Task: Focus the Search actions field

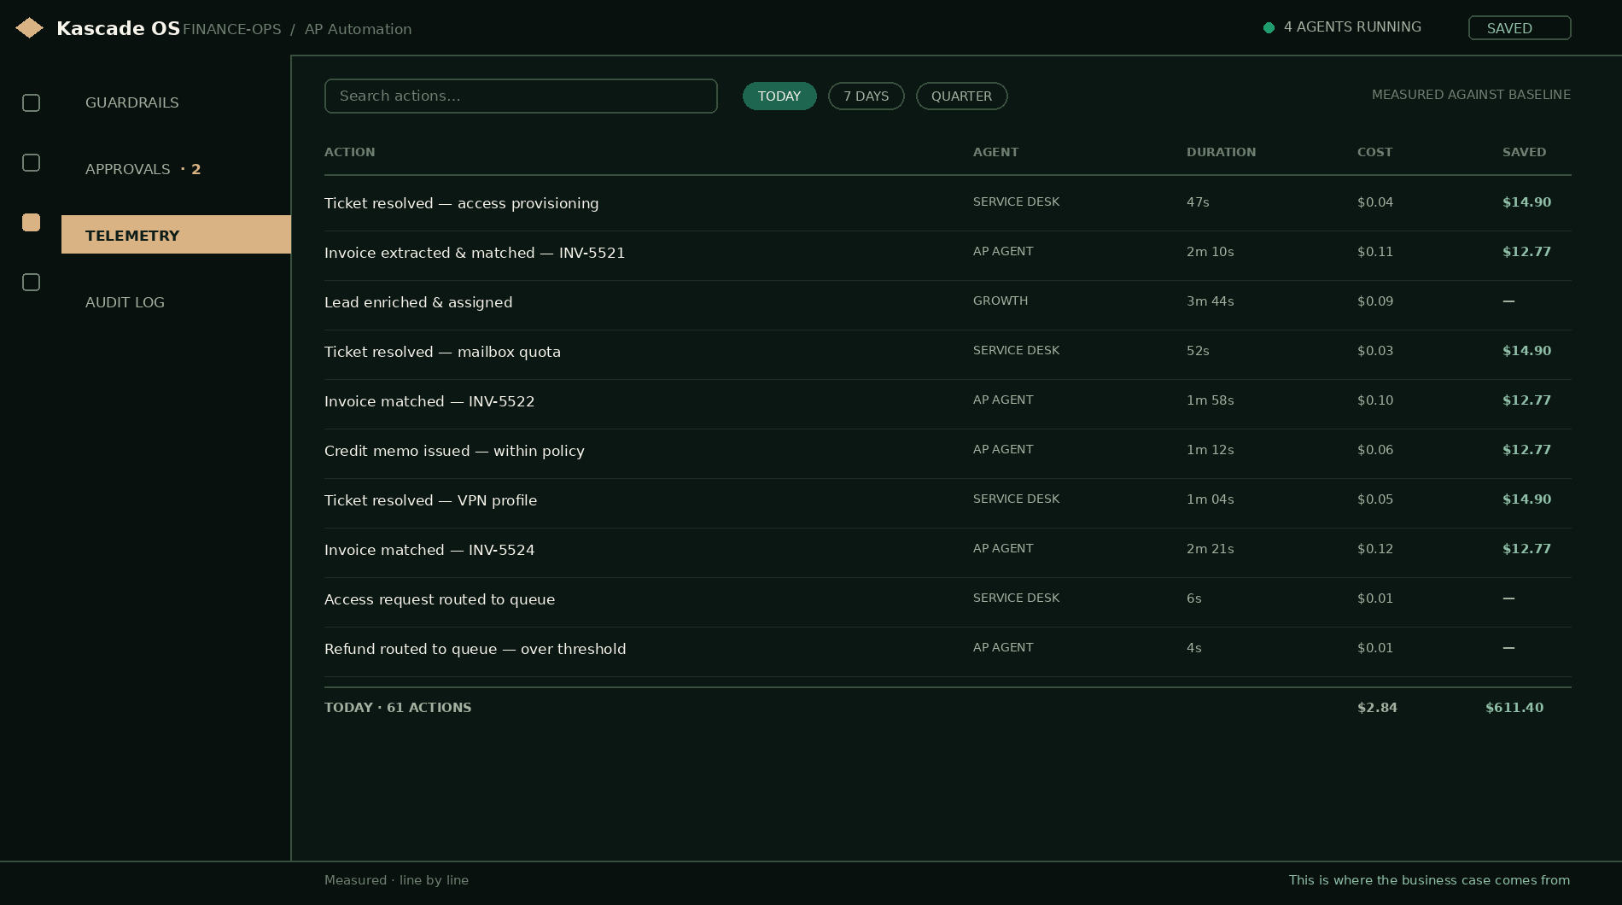Action: tap(521, 96)
